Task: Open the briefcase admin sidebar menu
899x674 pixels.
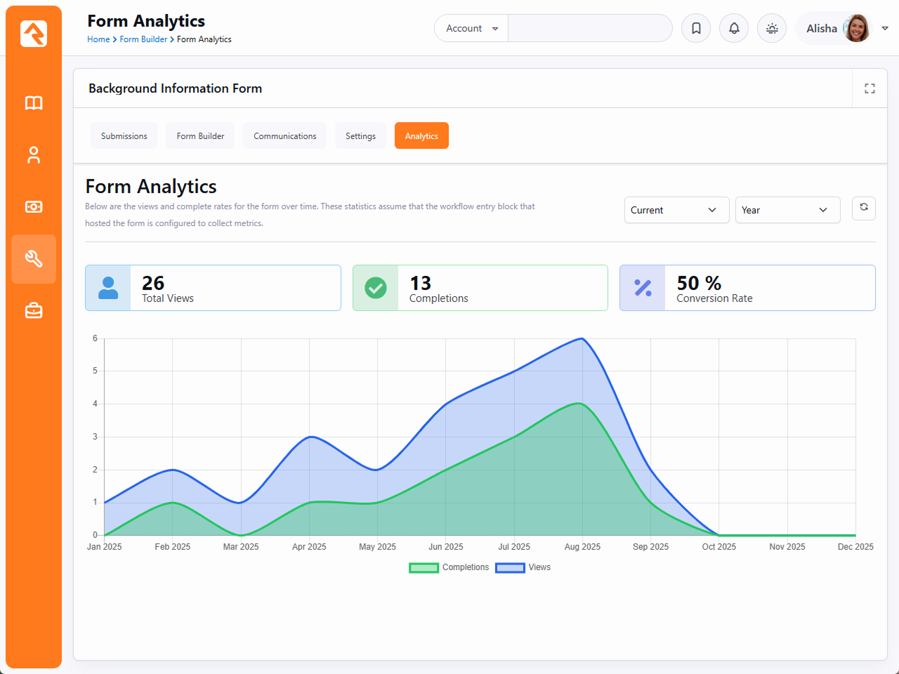Action: 34,310
